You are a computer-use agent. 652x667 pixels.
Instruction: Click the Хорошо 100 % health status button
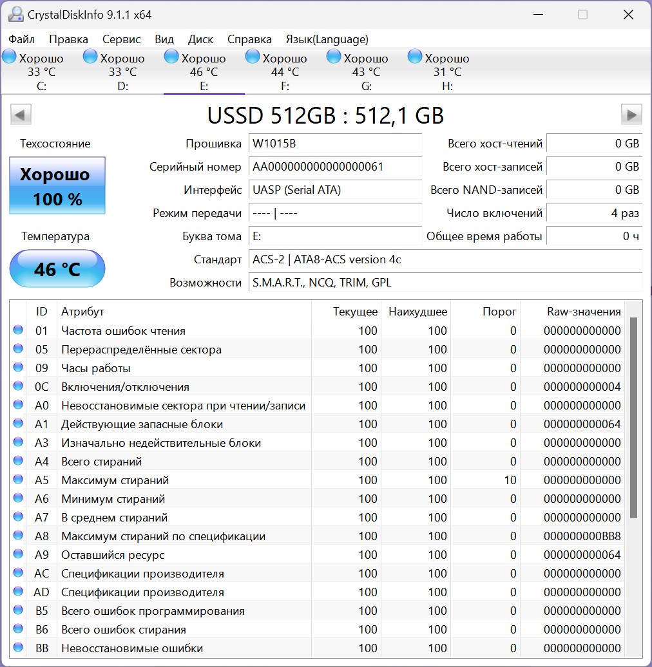[x=57, y=185]
